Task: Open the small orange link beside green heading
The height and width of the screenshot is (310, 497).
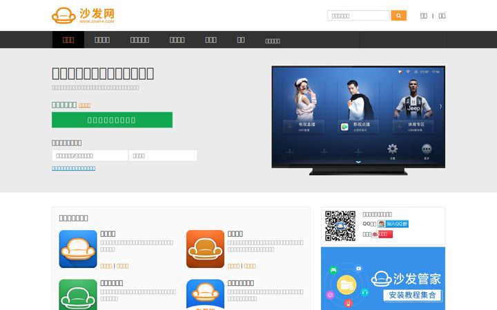Action: pos(85,105)
